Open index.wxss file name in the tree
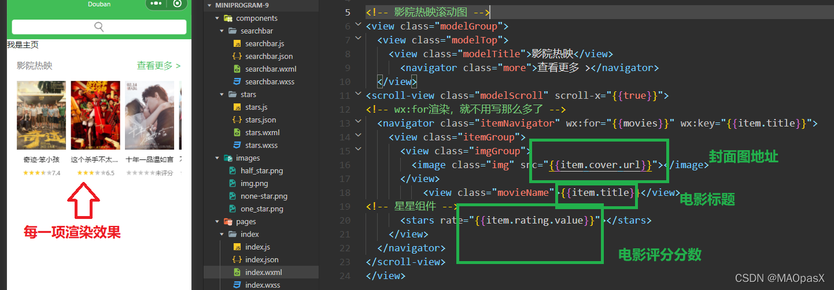Image resolution: width=834 pixels, height=290 pixels. click(262, 285)
